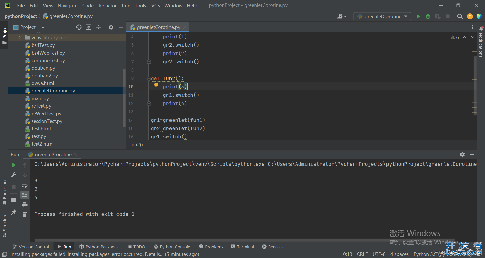
Task: Close the greenletCorotine.py editor tab
Action: (x=185, y=27)
